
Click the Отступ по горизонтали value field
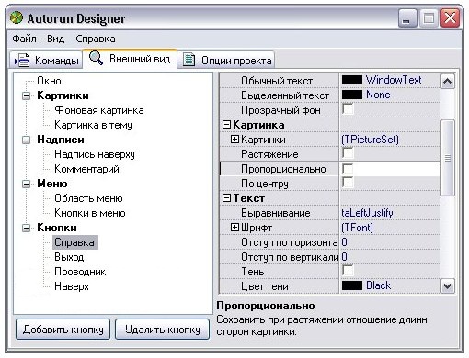(390, 242)
